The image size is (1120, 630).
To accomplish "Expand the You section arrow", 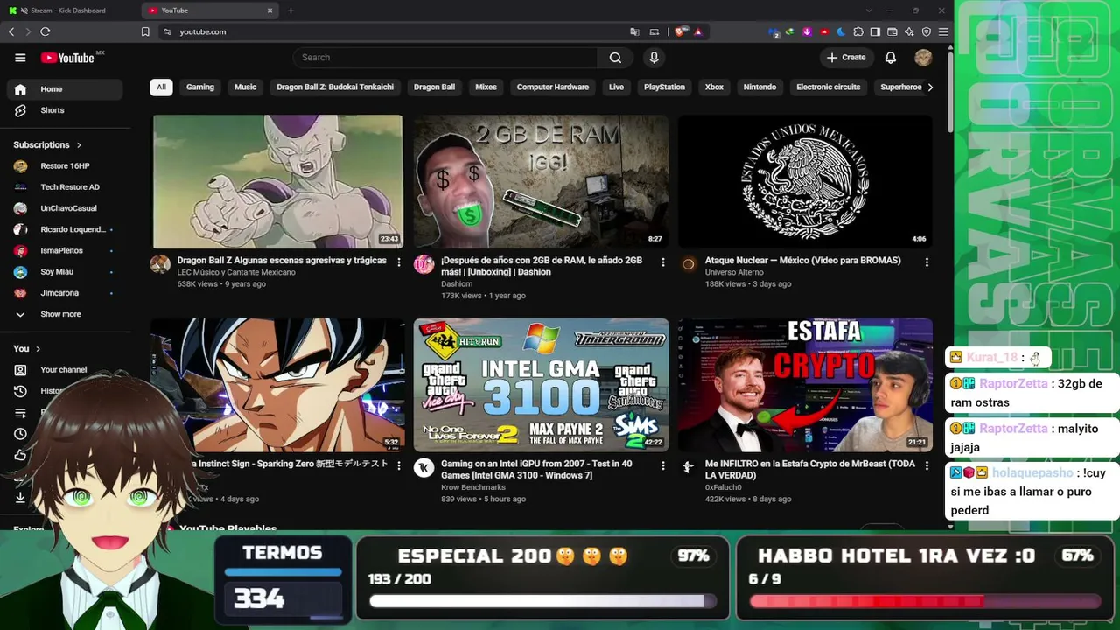I will tap(38, 349).
